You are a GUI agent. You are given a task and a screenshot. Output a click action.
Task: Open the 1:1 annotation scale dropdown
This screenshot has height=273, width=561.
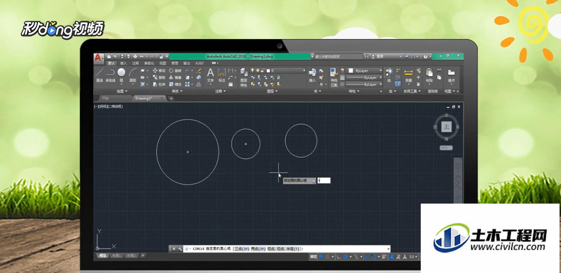pos(413,257)
